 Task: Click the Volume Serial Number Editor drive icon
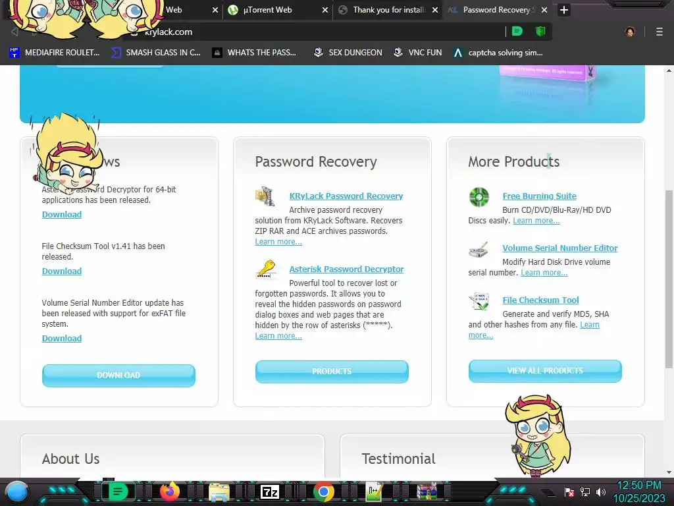point(479,249)
